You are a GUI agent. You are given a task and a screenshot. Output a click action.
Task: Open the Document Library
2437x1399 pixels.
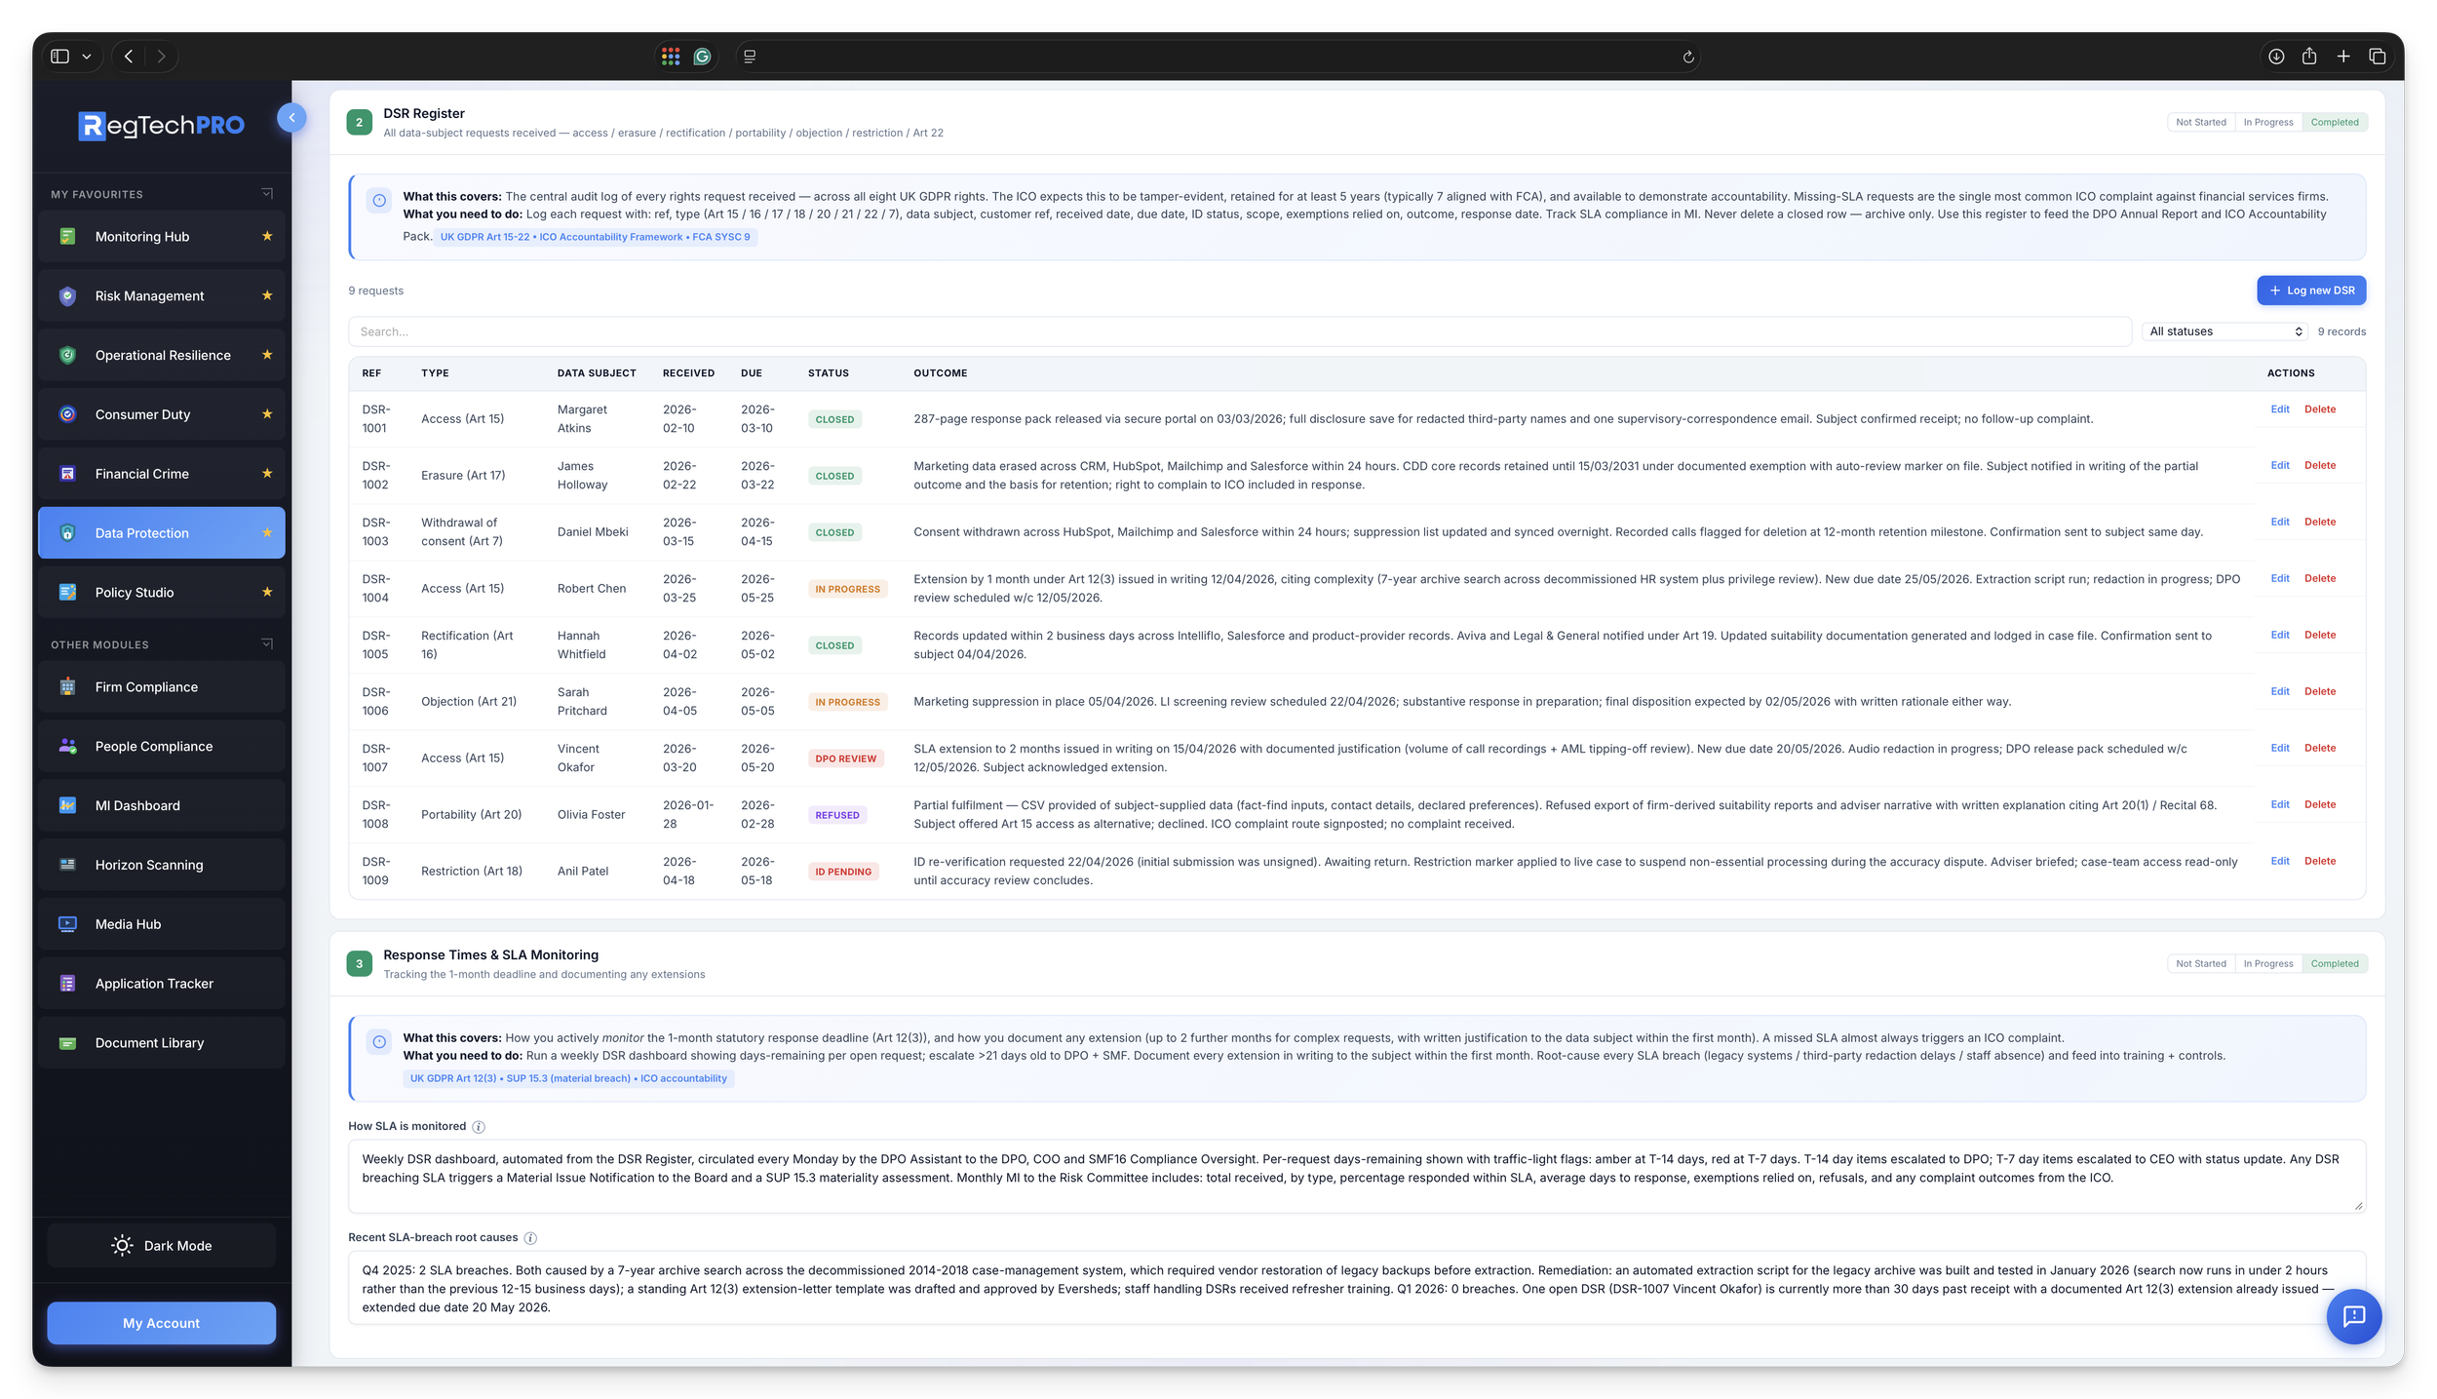pos(162,1043)
